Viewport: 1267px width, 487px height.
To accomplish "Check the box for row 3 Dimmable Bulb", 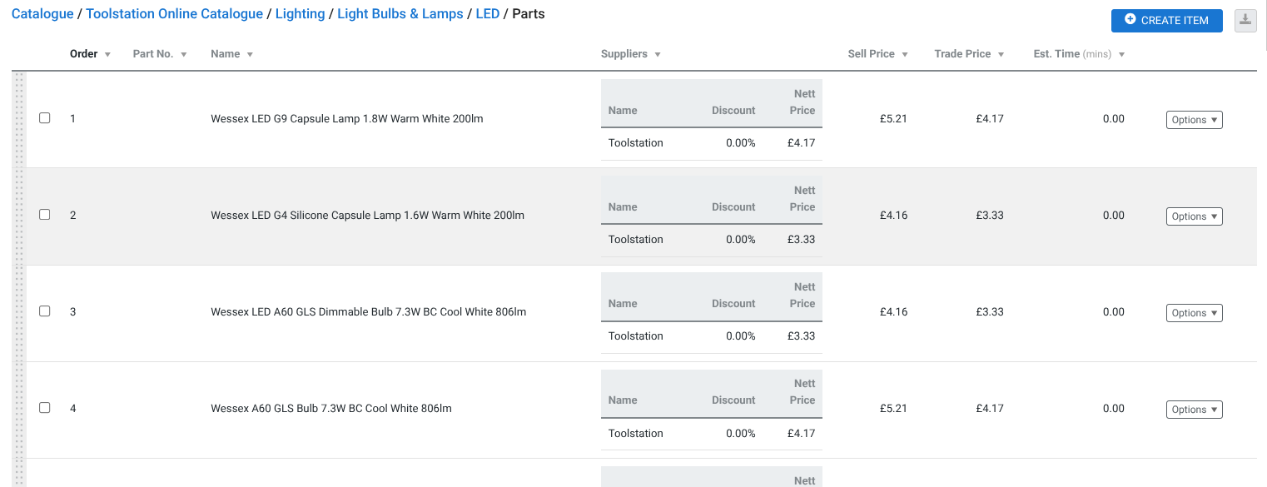I will 45,311.
